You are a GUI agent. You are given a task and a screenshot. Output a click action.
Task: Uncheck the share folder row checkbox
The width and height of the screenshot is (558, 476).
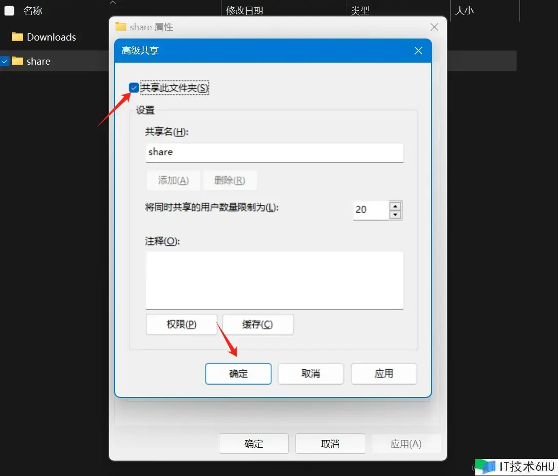[5, 62]
